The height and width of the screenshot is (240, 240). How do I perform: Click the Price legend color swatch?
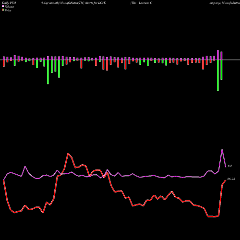(x=3, y=10)
